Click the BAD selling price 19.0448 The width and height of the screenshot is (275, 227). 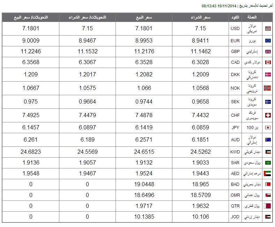point(144,184)
